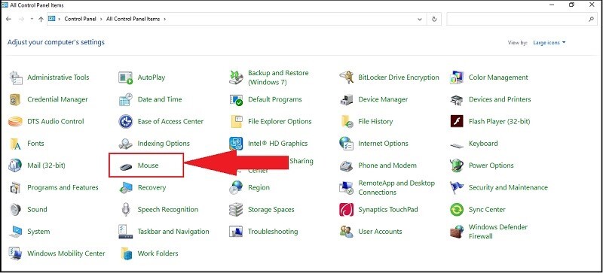Viewport: 603px width, 273px height.
Task: Open the Color Management icon
Action: point(457,77)
